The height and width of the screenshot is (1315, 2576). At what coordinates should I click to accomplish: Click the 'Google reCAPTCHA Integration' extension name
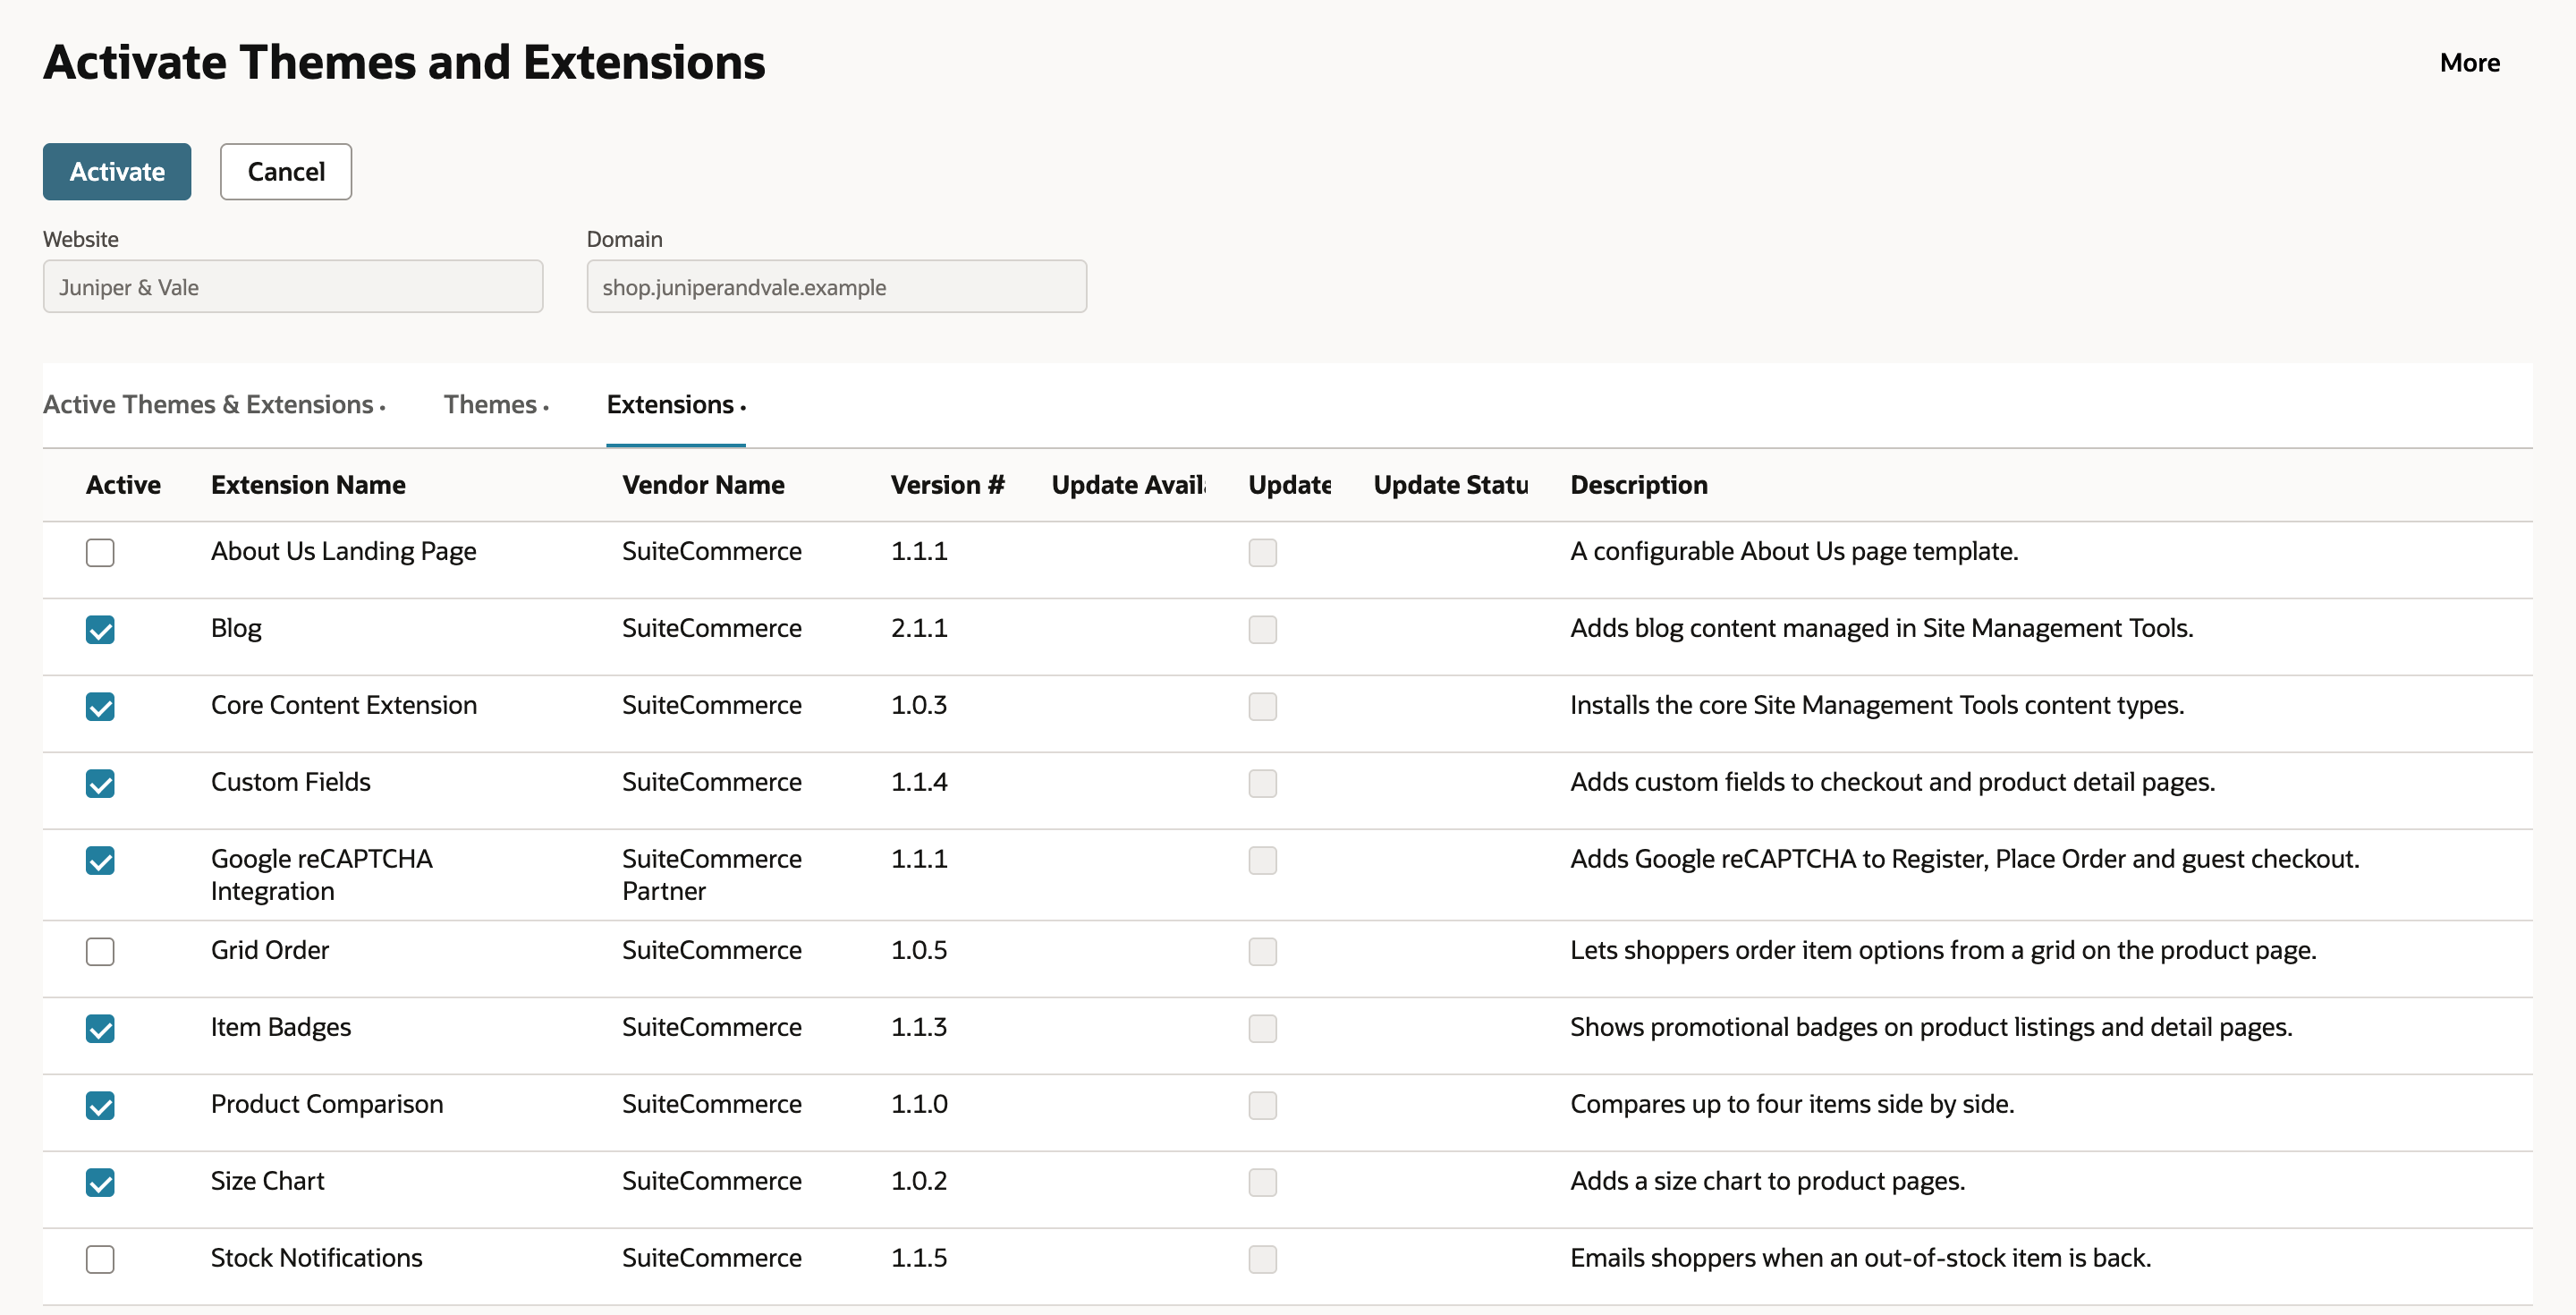[x=322, y=874]
